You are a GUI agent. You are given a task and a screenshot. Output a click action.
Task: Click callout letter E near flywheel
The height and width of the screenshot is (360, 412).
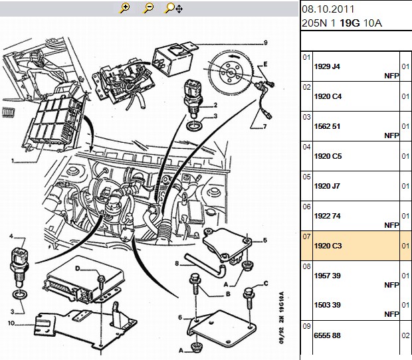pyautogui.click(x=265, y=64)
